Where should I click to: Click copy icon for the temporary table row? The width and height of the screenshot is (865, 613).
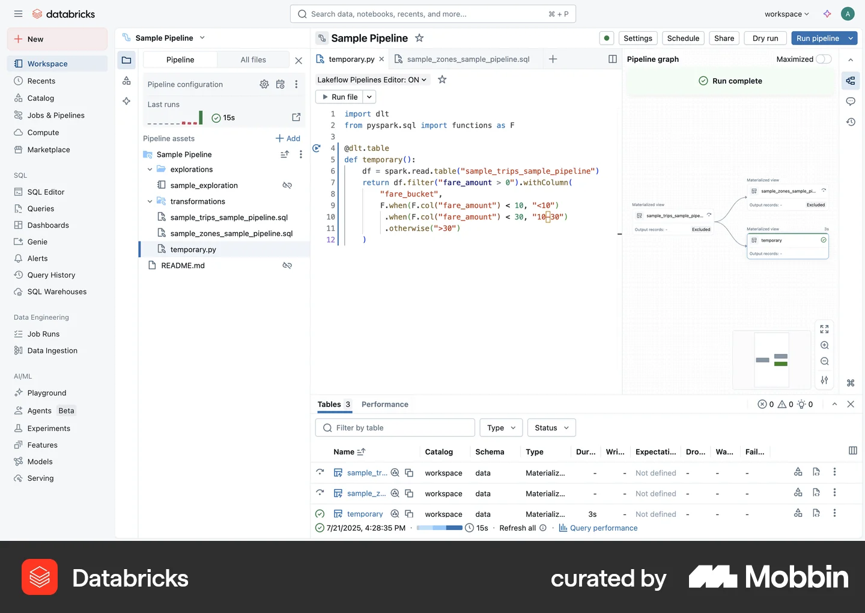coord(409,514)
